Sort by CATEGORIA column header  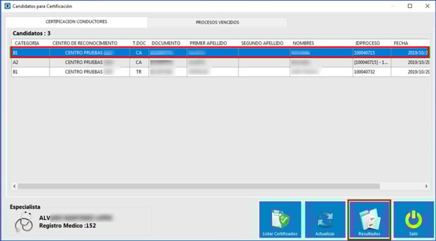31,43
